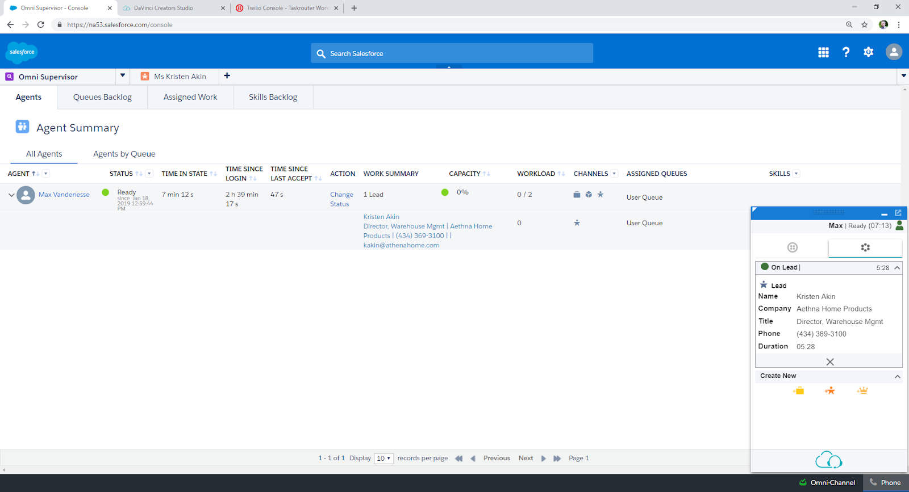This screenshot has width=909, height=492.
Task: Create a new opportunity with crown icon
Action: [862, 390]
